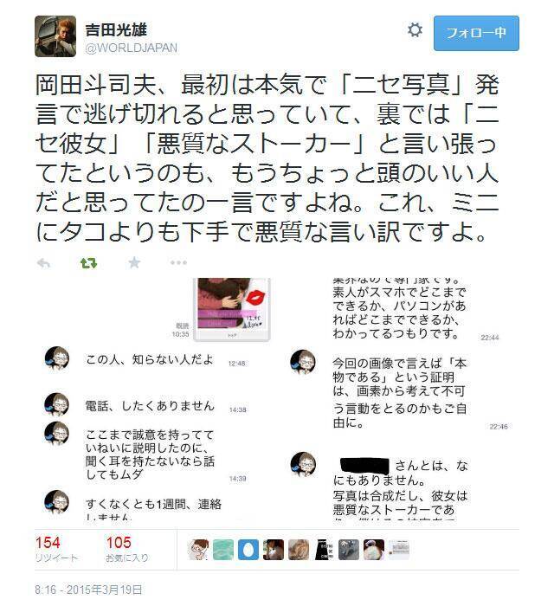Click the reply arrow icon

[x=43, y=263]
